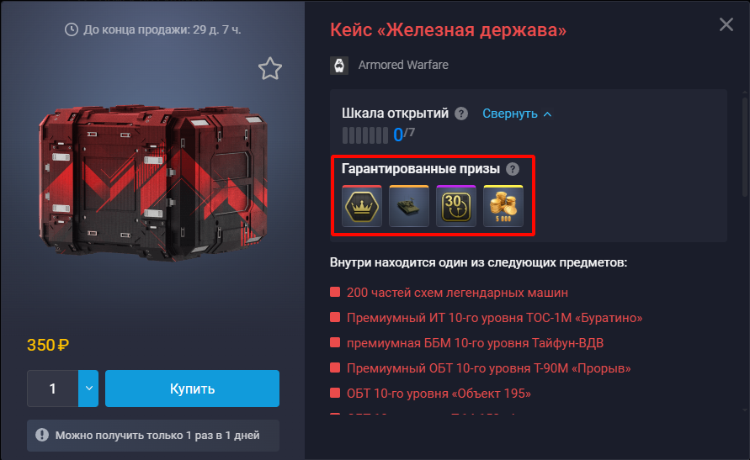750x460 pixels.
Task: Select the Т-90М «Прорыв» list item
Action: click(x=488, y=368)
